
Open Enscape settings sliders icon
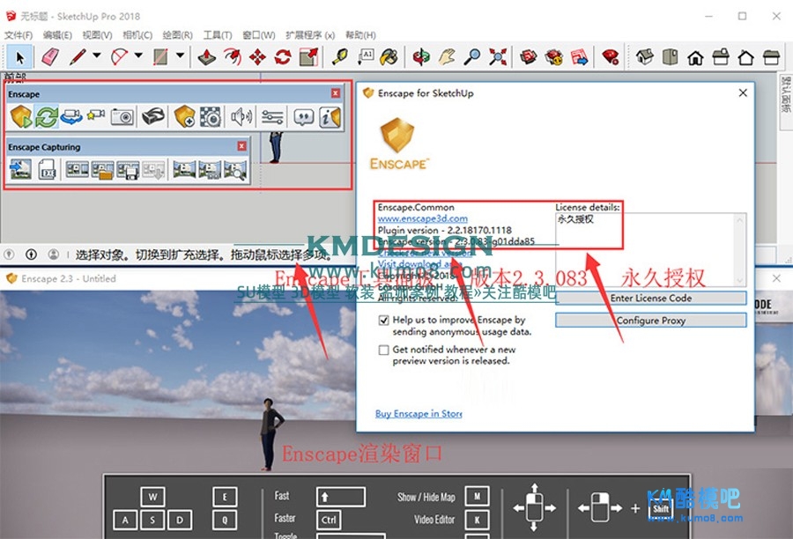[x=272, y=116]
